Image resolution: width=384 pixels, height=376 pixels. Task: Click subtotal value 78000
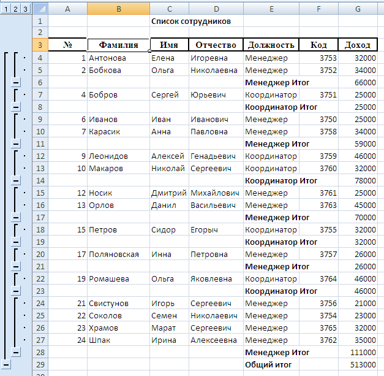tap(358, 181)
